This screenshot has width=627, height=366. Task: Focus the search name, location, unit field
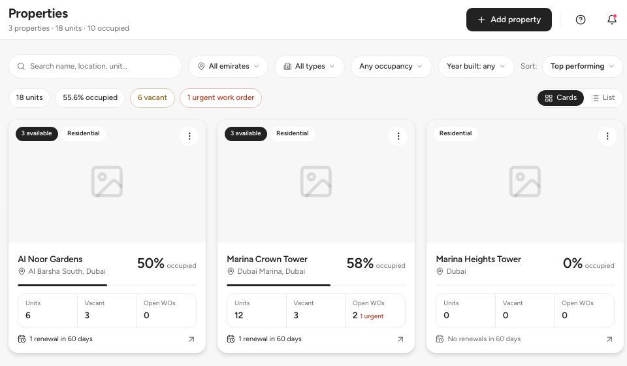tap(95, 67)
